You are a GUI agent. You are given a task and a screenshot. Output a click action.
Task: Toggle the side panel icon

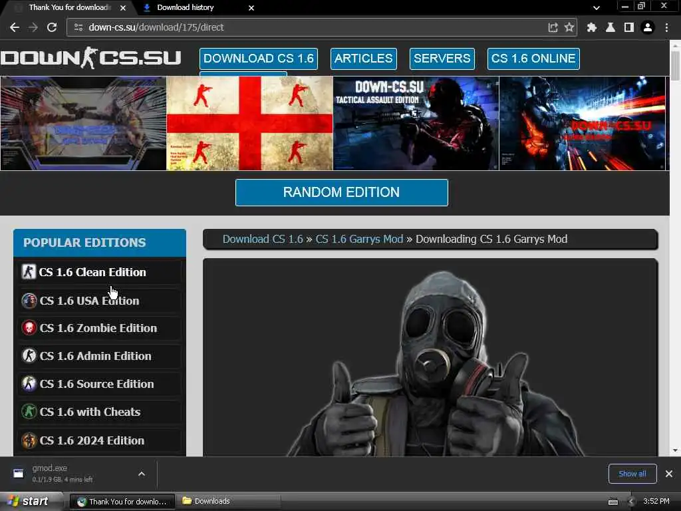628,27
